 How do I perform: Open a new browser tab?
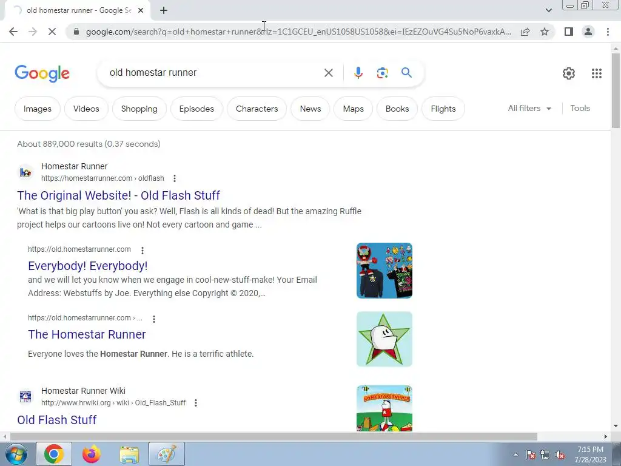[164, 11]
